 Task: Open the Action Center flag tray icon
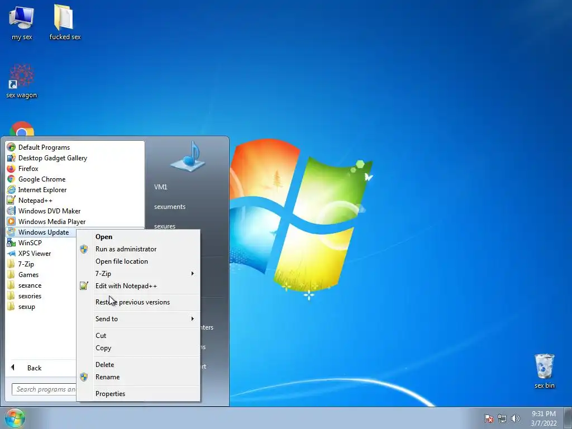pyautogui.click(x=489, y=418)
